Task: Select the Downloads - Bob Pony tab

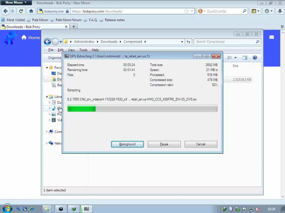Action: 35,27
